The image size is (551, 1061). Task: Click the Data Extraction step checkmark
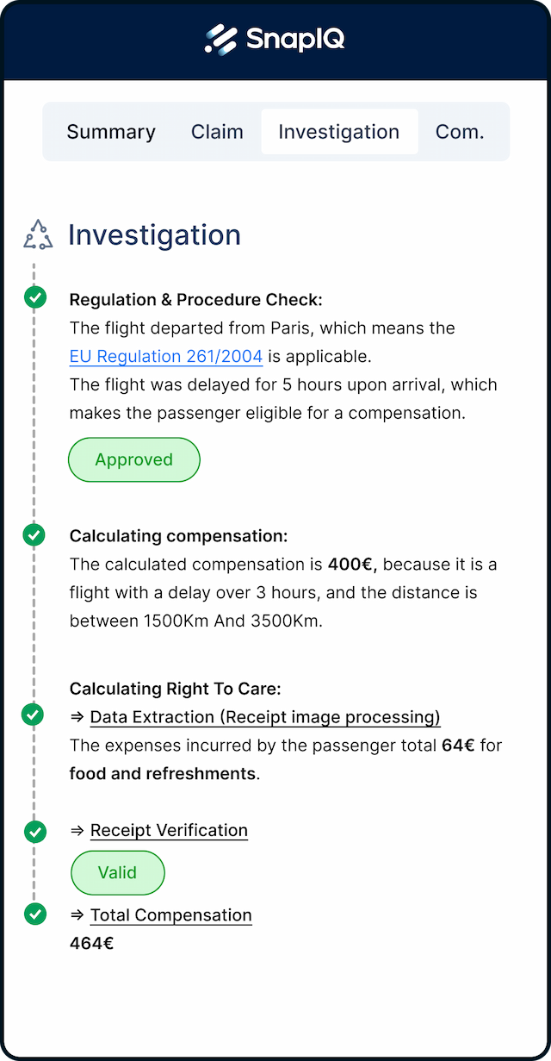(32, 715)
